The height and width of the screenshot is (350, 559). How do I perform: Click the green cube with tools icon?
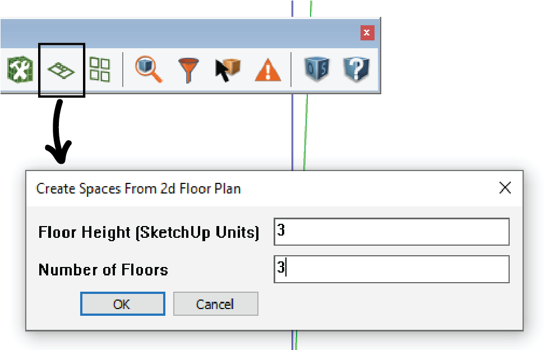(x=19, y=70)
